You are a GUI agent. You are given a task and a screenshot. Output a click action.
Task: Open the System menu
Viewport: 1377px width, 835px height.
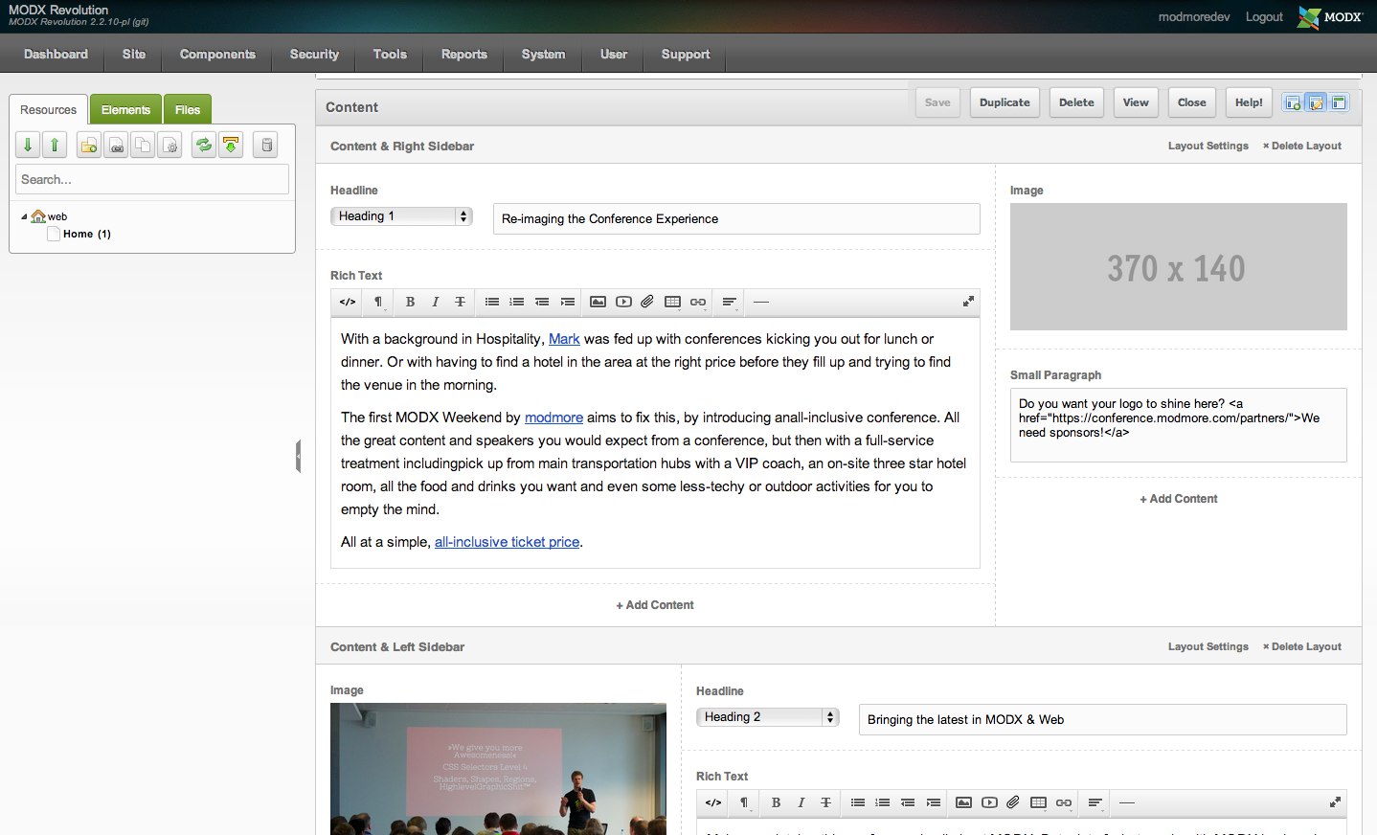[x=543, y=55]
